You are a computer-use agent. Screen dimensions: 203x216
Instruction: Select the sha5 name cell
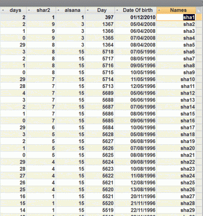[x=176, y=45]
